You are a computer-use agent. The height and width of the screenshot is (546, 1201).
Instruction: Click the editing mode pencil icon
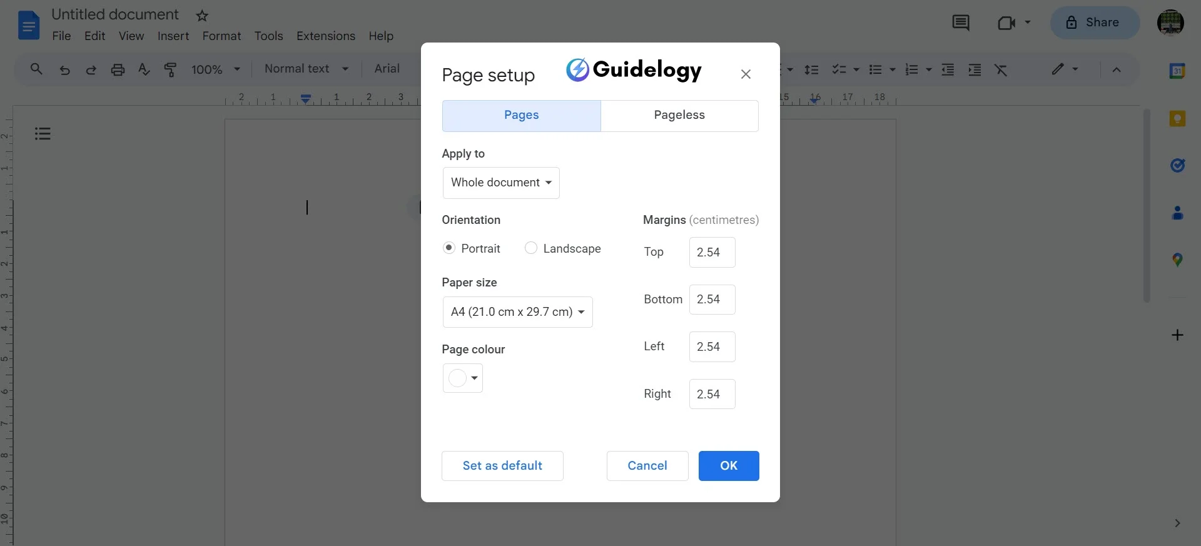pos(1058,69)
